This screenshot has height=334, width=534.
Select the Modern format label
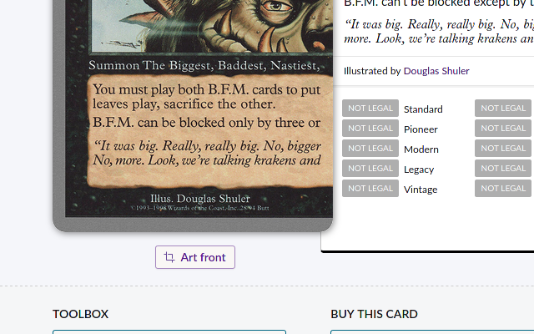(421, 149)
